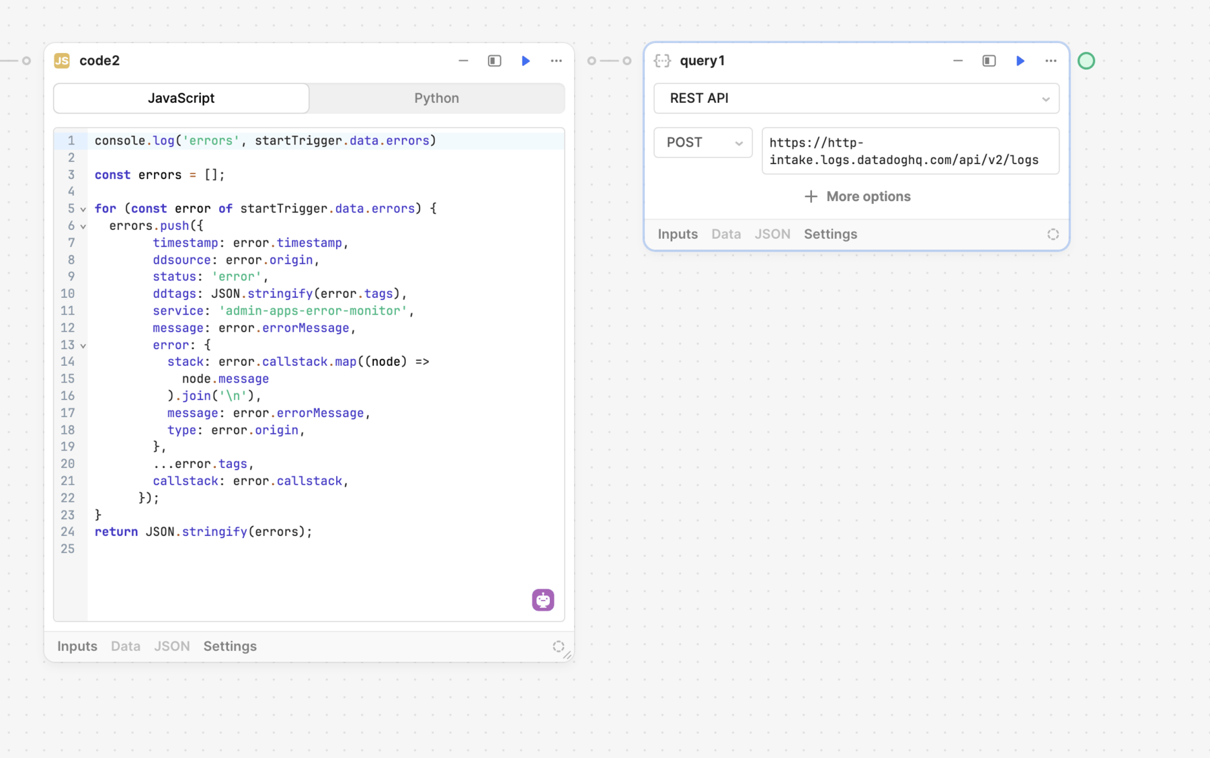Click the '...error.tags' spread line
Viewport: 1210px width, 758px height.
tap(203, 464)
